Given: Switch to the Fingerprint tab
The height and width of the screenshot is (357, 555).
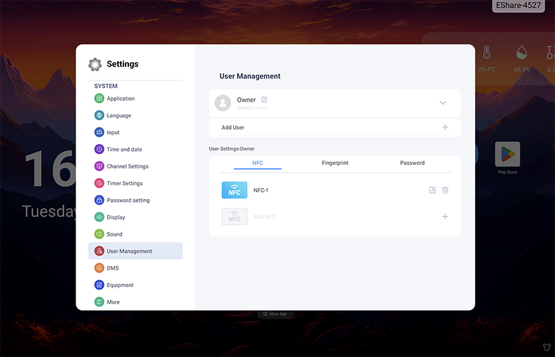Looking at the screenshot, I should pos(335,163).
